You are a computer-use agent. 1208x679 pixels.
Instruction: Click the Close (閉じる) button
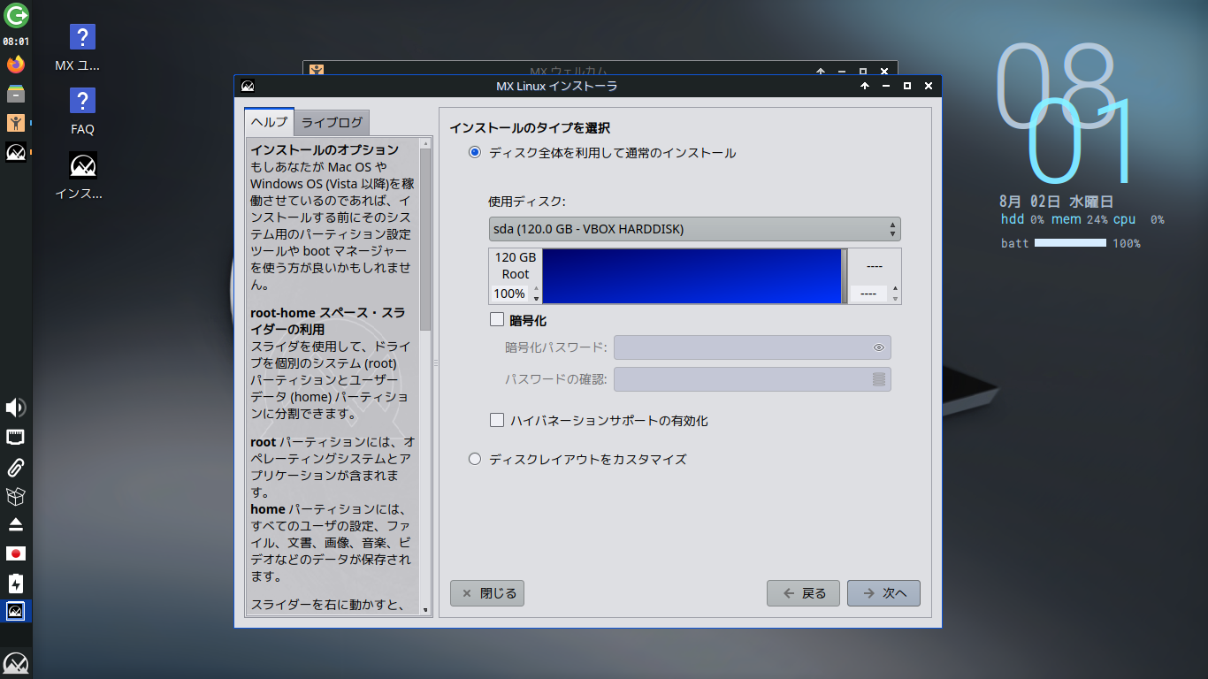(x=487, y=593)
